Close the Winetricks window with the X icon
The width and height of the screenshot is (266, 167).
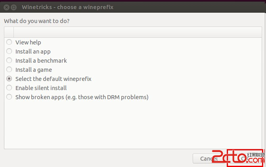(6, 7)
